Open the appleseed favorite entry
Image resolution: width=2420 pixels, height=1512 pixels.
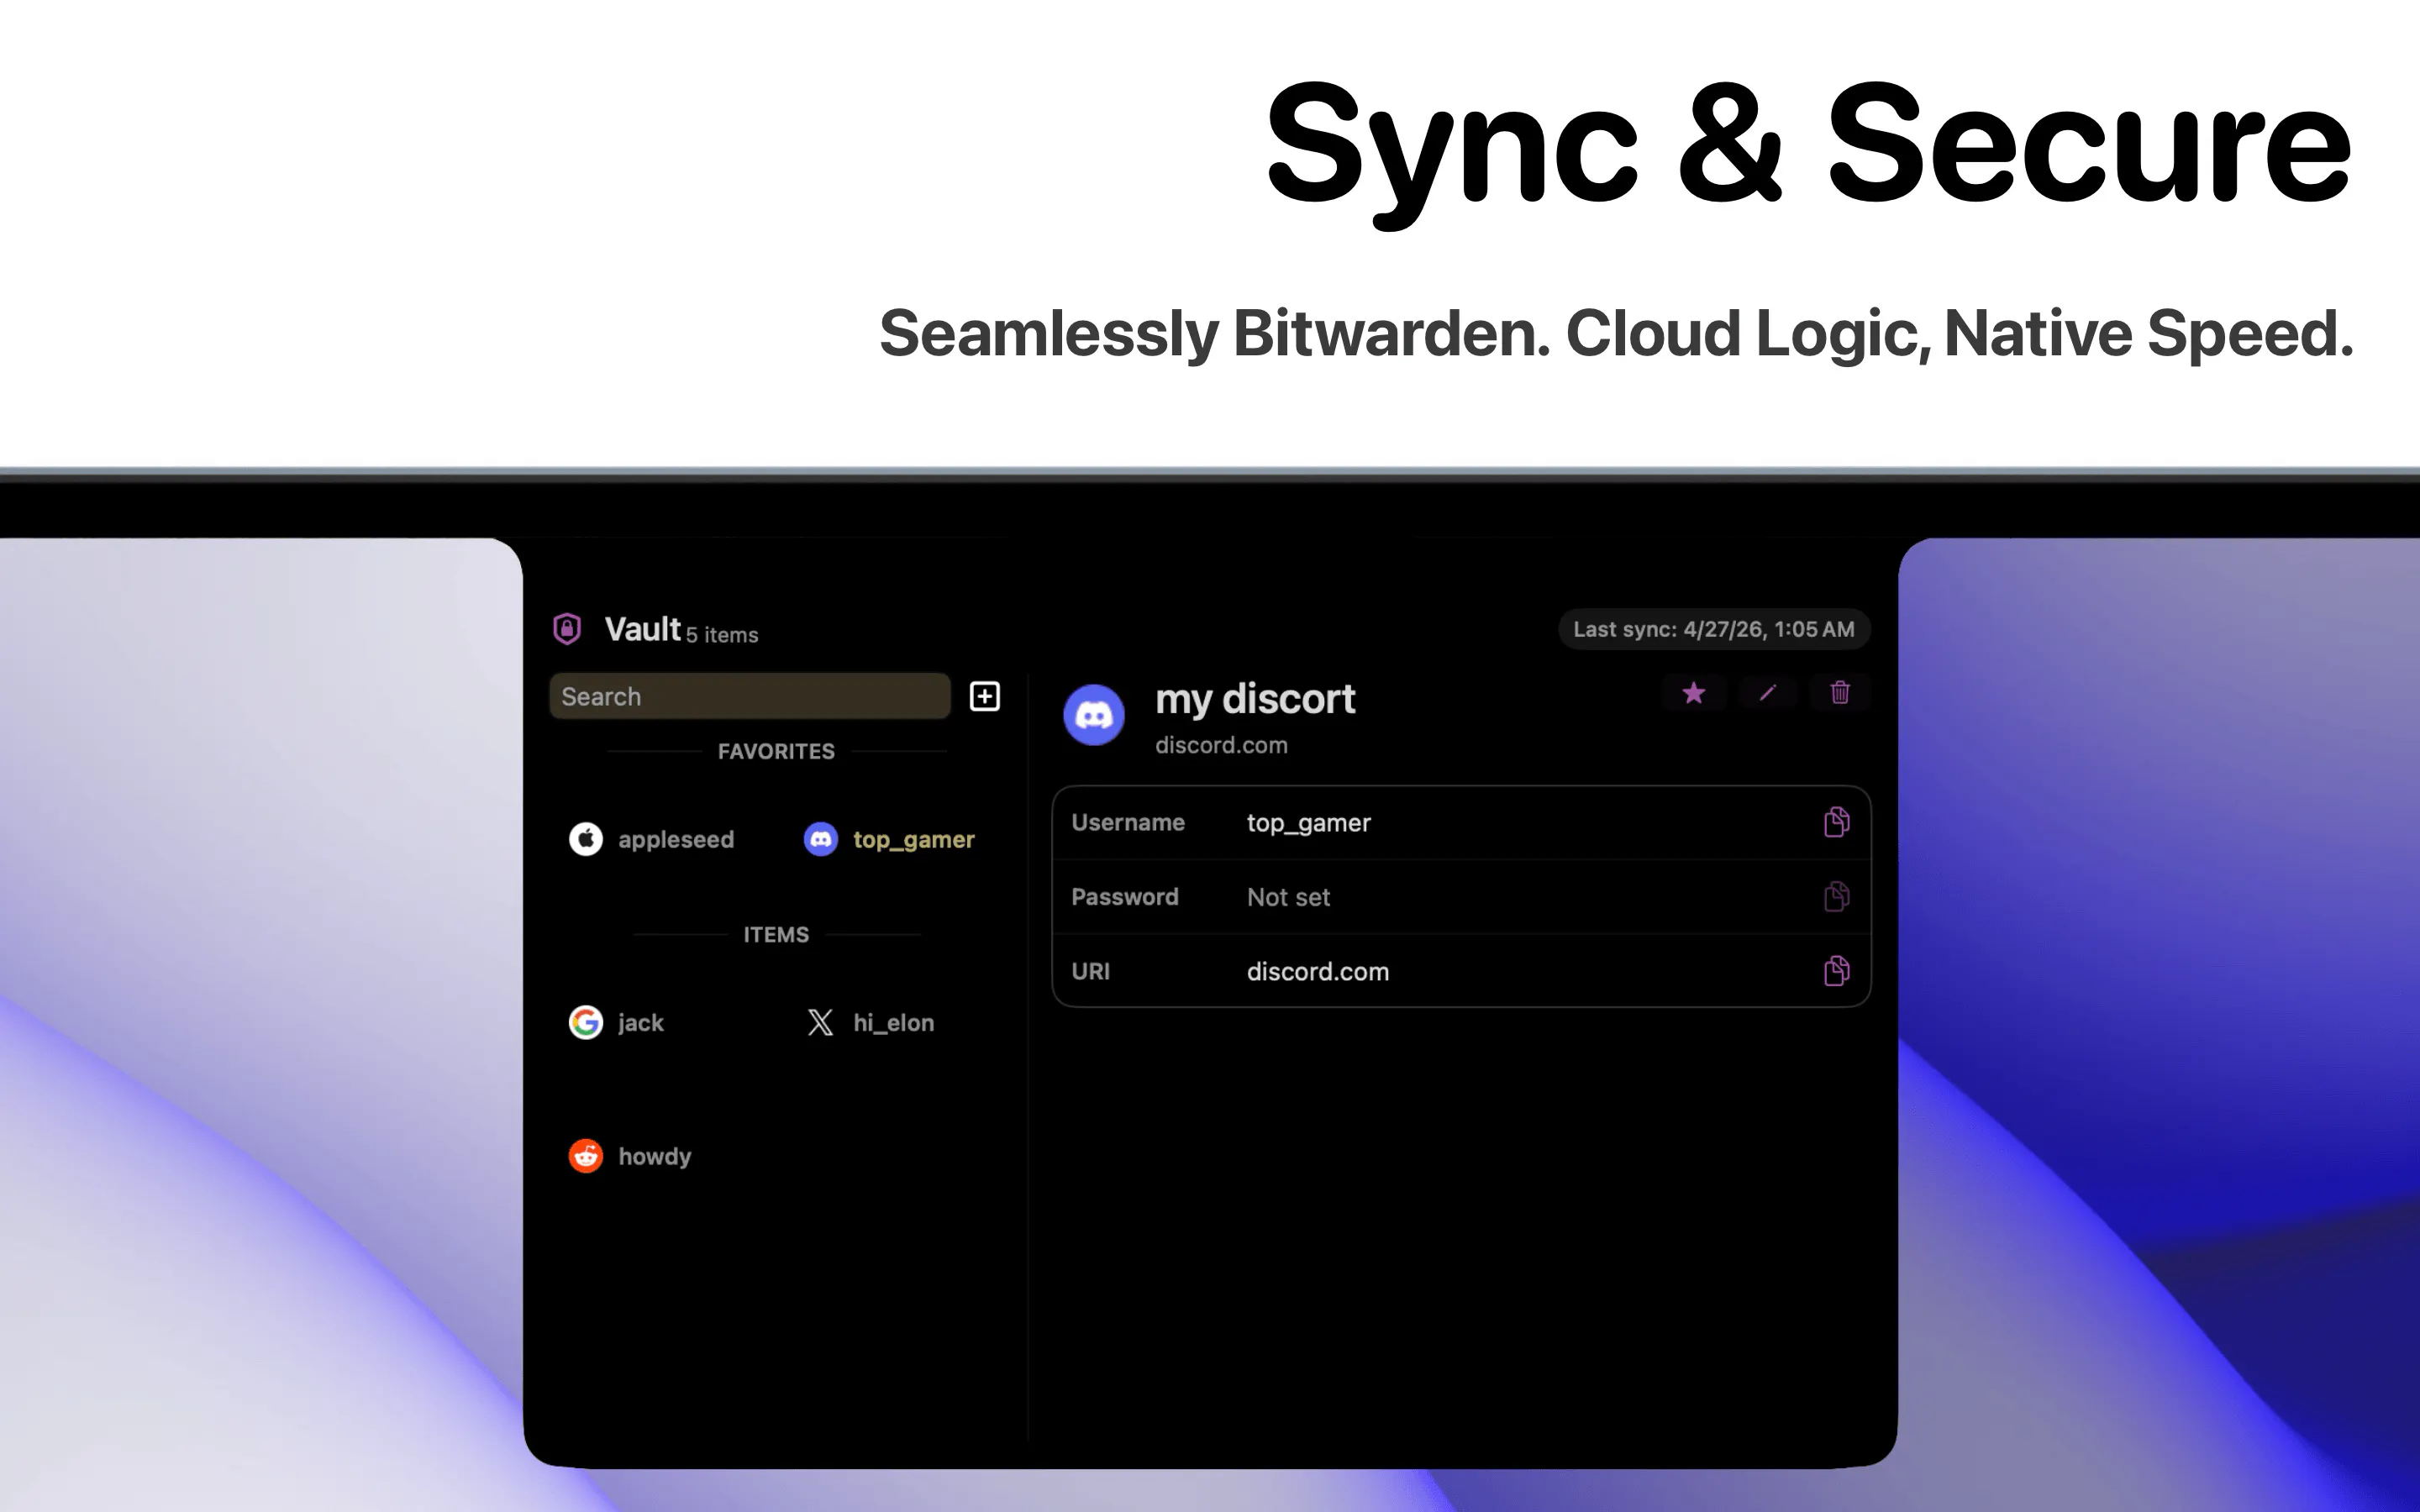(x=651, y=839)
